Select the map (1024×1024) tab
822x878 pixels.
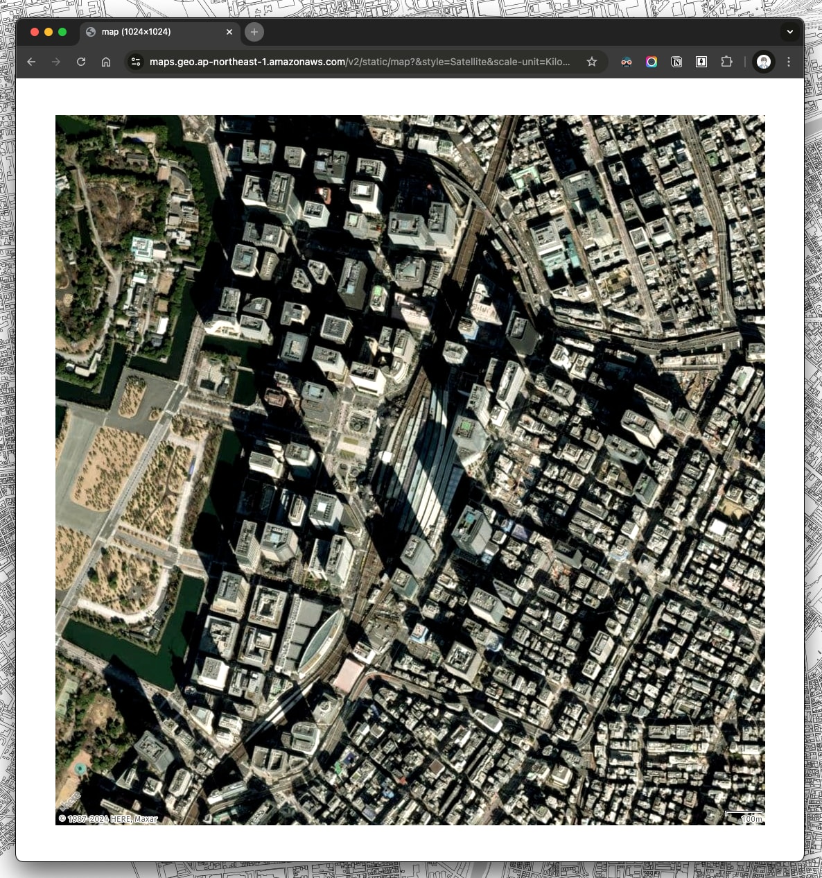coord(160,32)
